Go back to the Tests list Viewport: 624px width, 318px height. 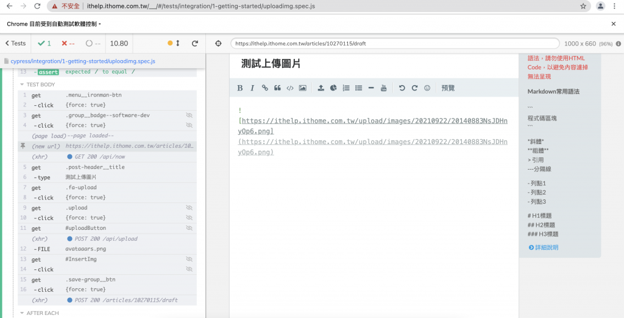coord(15,44)
